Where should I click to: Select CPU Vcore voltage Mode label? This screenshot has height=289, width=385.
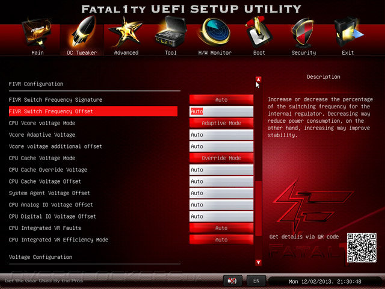(x=42, y=123)
